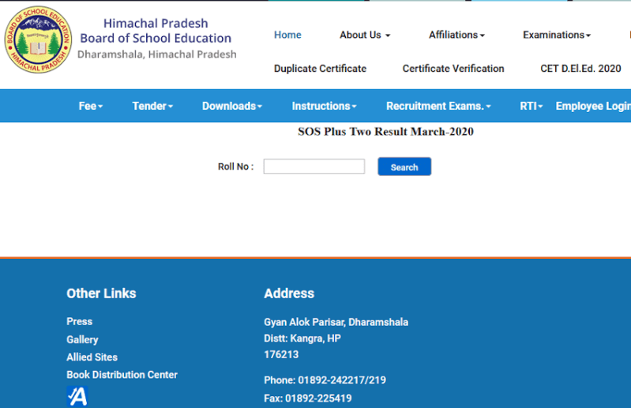Viewport: 631px width, 408px height.
Task: Open the Examinations dropdown menu
Action: pos(556,35)
